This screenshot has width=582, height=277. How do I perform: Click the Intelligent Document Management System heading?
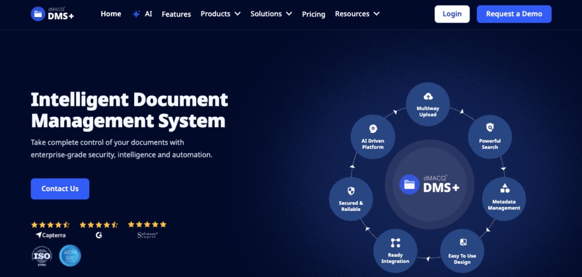[129, 110]
